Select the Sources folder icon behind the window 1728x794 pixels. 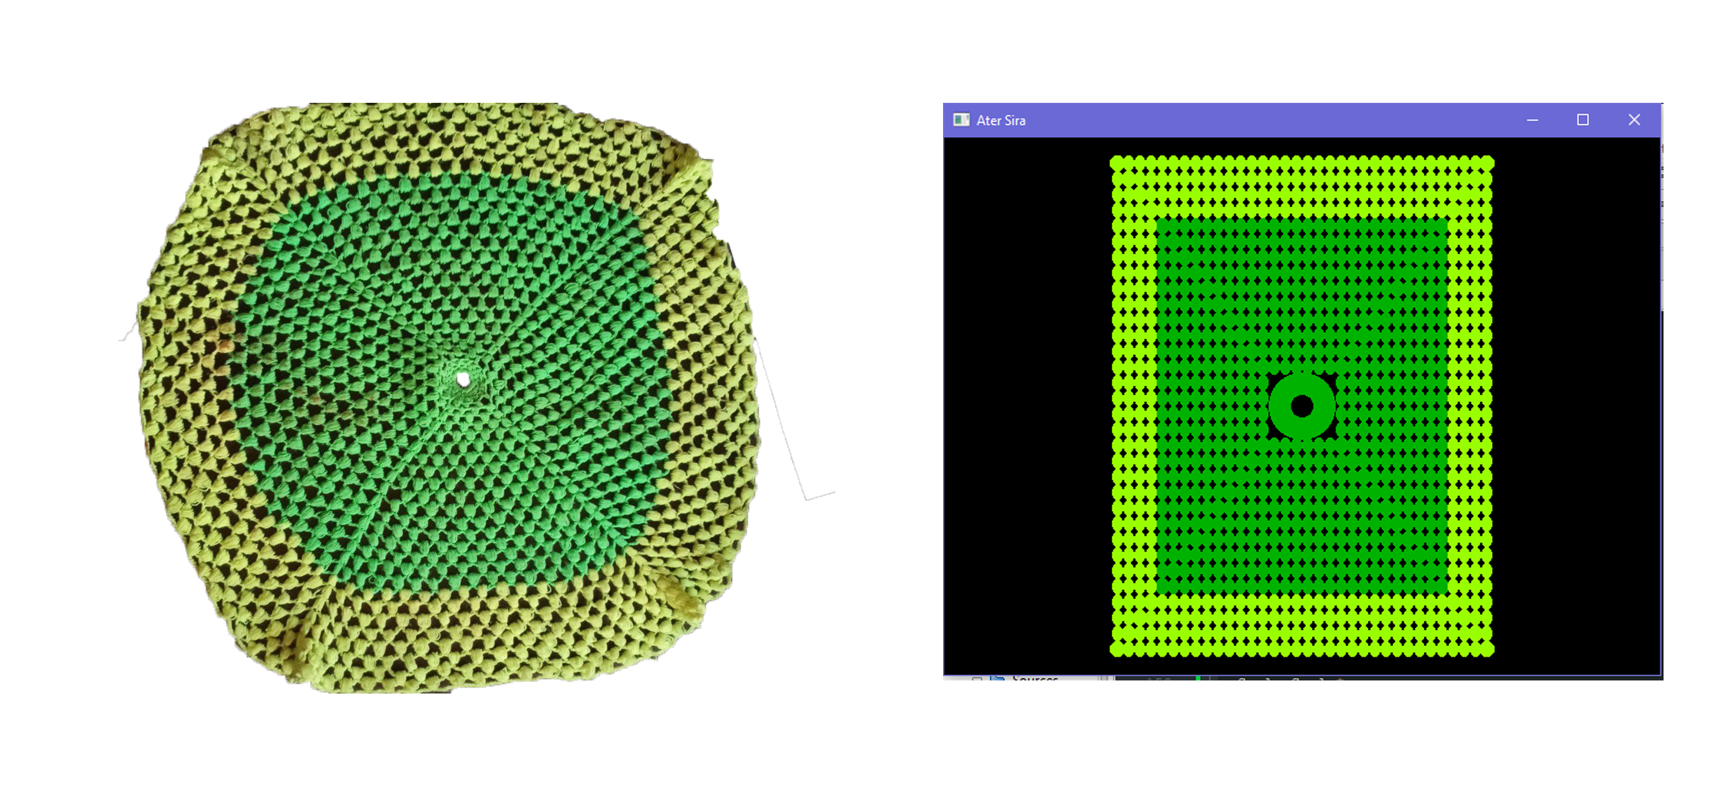tap(998, 680)
